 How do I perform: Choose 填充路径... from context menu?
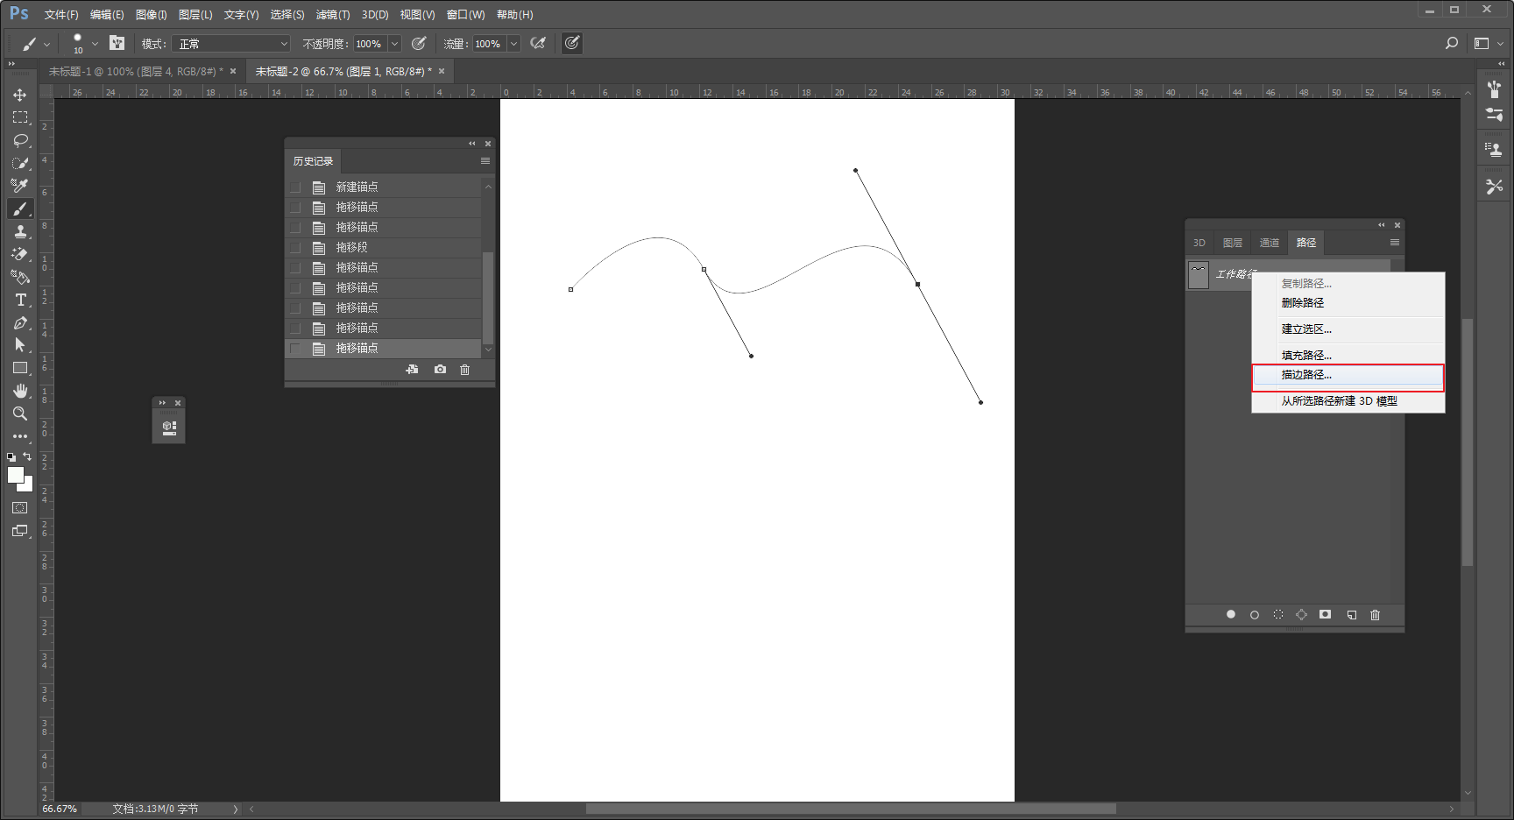pos(1348,356)
